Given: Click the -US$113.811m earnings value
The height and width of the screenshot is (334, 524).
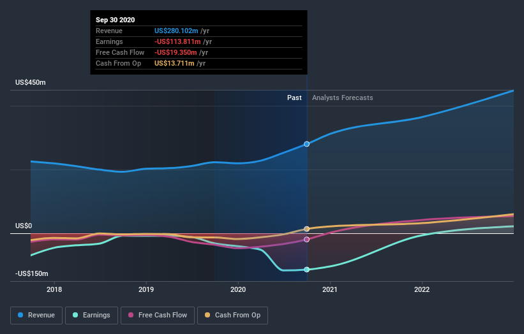Looking at the screenshot, I should (x=177, y=41).
